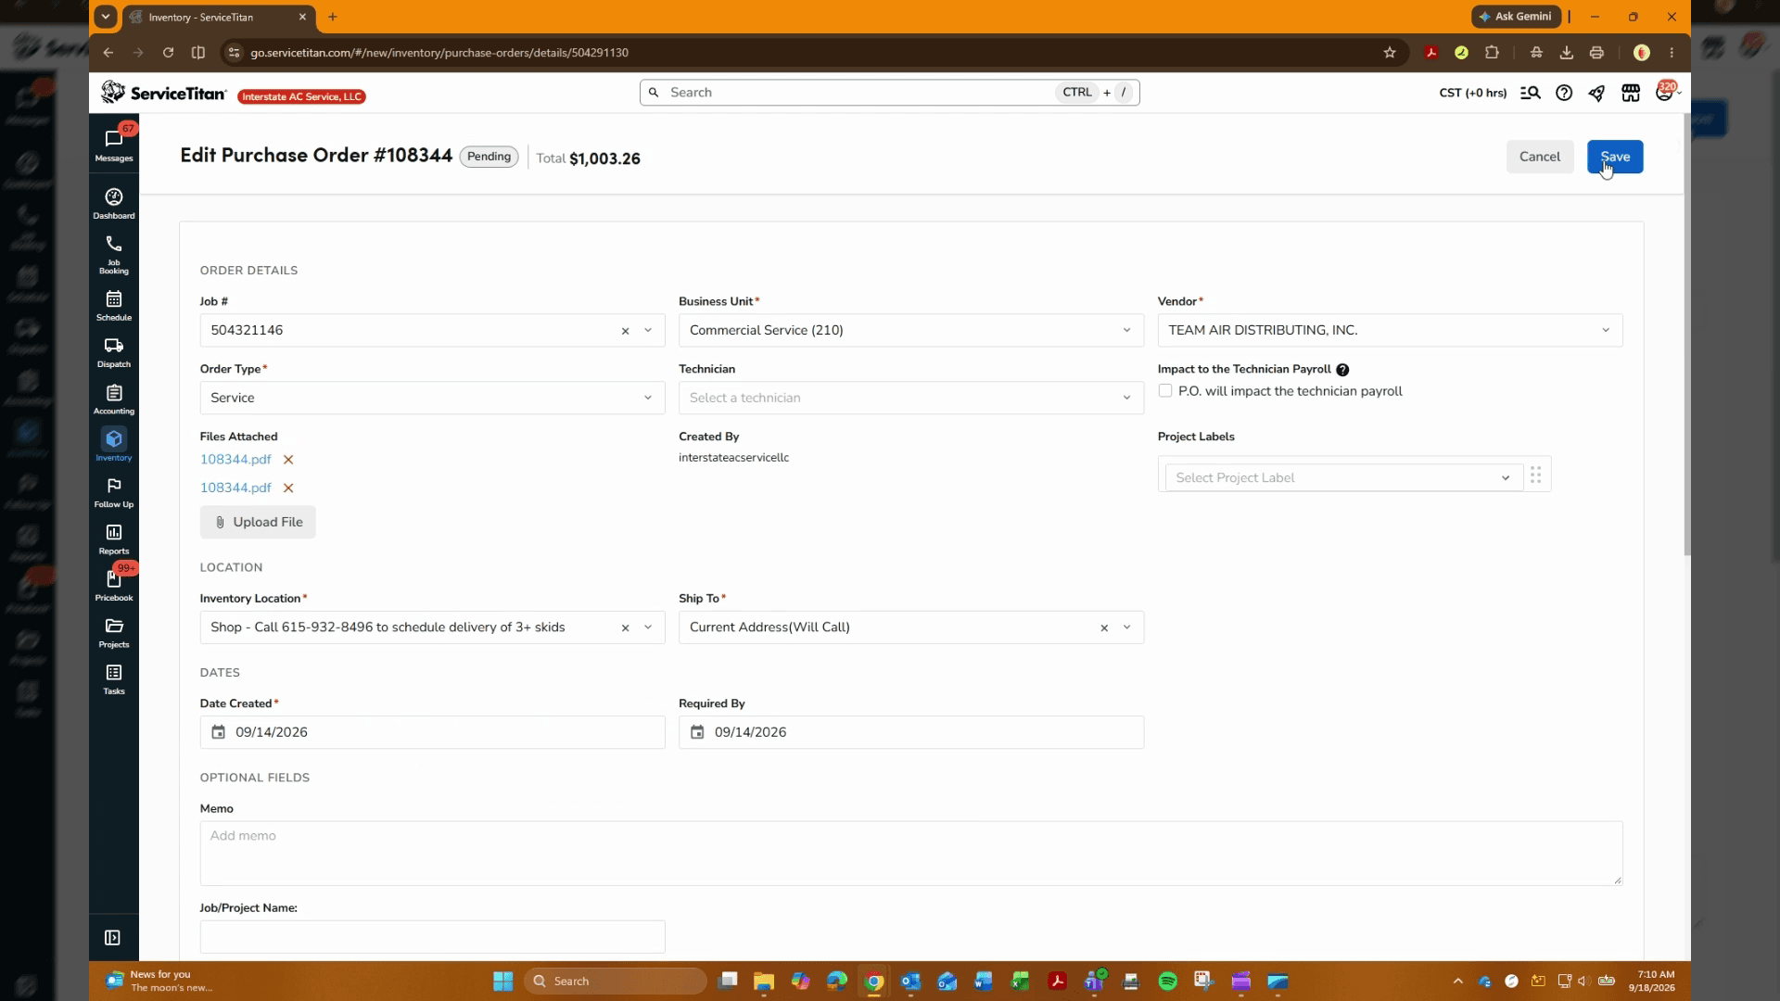Expand the Job # dropdown arrow
Screen dimensions: 1780x1001
click(x=648, y=331)
